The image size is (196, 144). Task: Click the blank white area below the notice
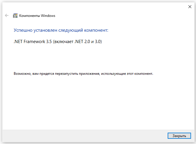coord(98,103)
